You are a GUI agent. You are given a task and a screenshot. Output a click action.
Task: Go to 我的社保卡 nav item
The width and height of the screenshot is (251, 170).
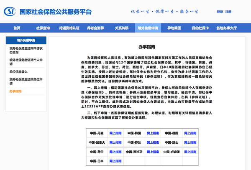200,28
